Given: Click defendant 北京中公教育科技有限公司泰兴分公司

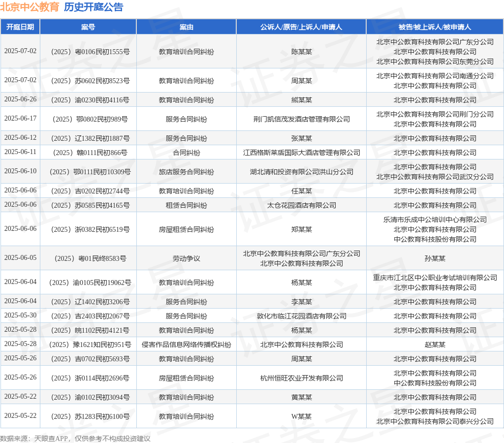Looking at the screenshot, I should 435,421.
